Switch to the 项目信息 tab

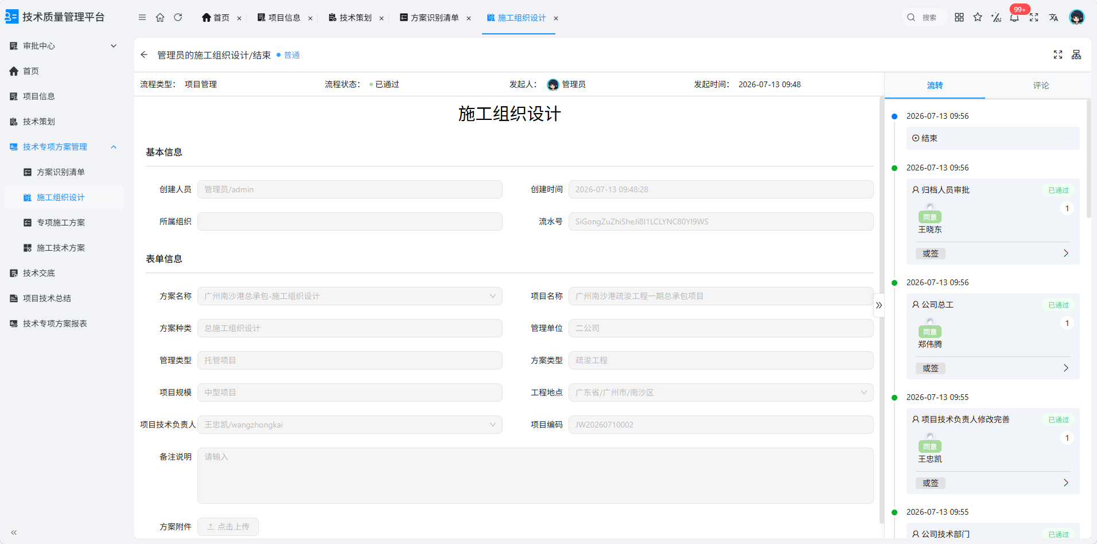pyautogui.click(x=279, y=18)
